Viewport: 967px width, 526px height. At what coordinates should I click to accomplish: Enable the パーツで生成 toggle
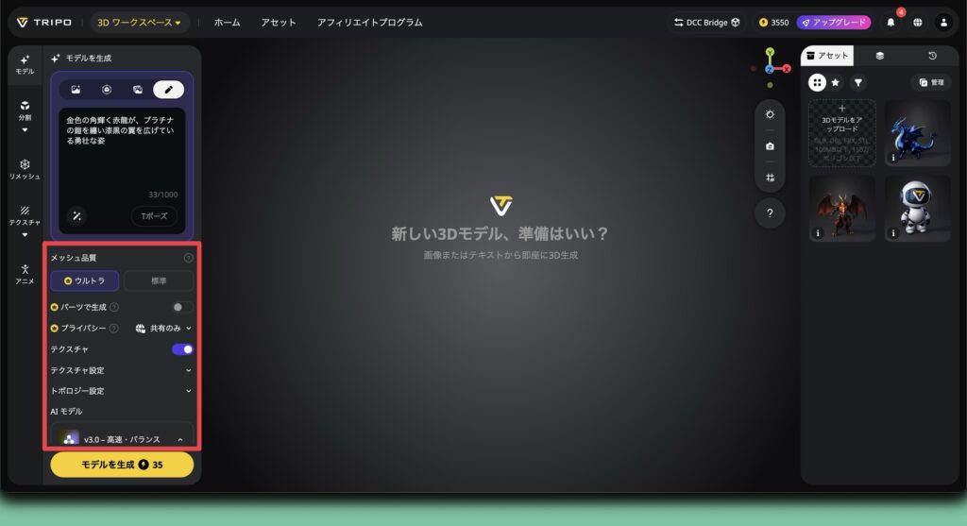click(182, 307)
